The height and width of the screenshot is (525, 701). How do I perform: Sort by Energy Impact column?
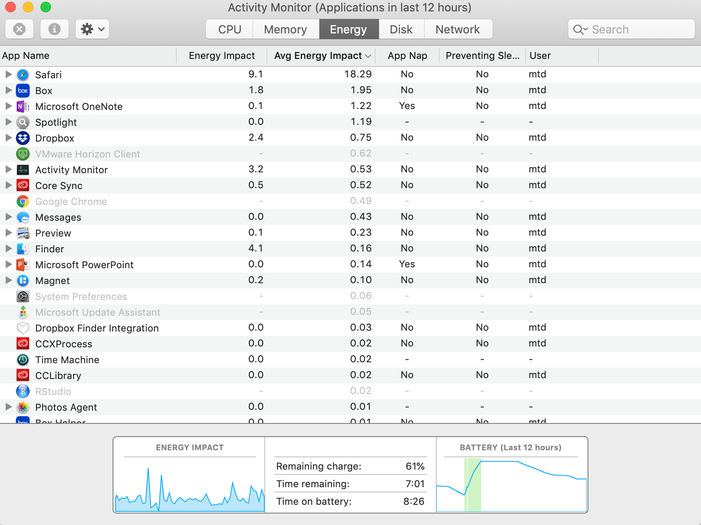222,56
